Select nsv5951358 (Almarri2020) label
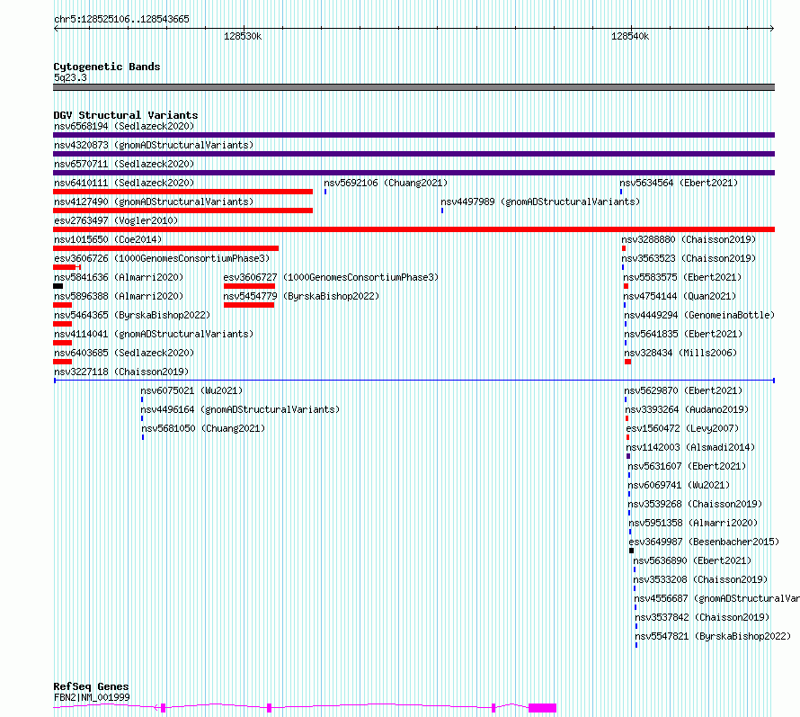The image size is (800, 717). 693,523
